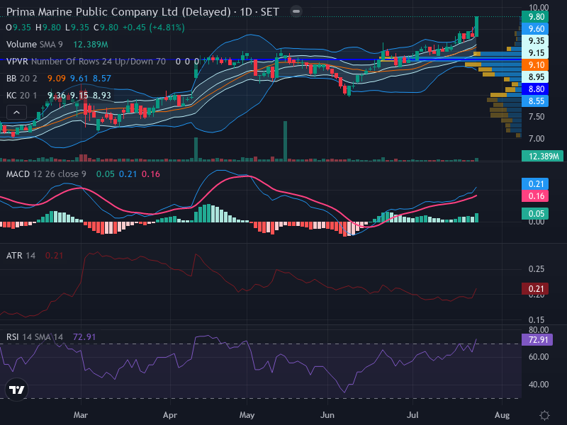The image size is (567, 425).
Task: Click the 8.95 white price axis label
Action: click(x=535, y=76)
